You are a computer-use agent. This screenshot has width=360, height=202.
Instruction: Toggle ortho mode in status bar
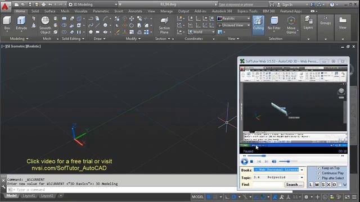coord(227,197)
